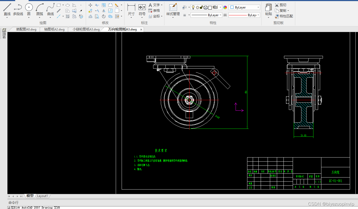
Task: Click the layer color white square swatch
Action: click(210, 7)
